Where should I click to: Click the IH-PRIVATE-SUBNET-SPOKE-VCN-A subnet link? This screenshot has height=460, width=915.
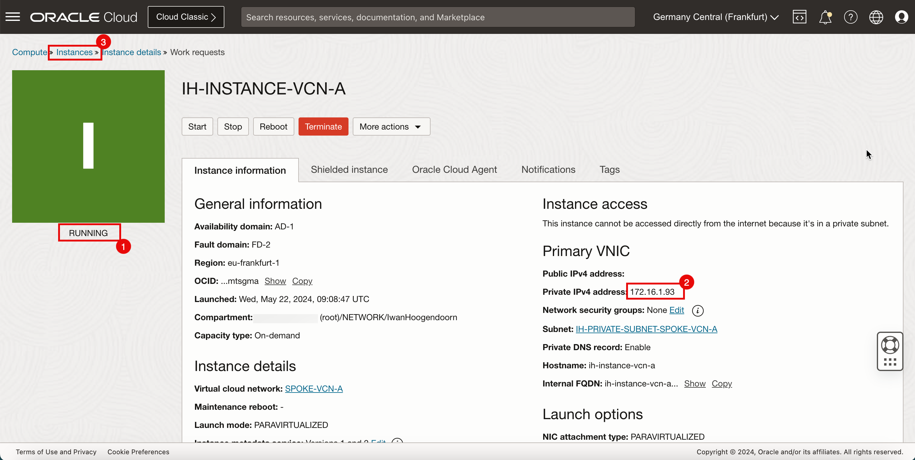click(x=646, y=329)
